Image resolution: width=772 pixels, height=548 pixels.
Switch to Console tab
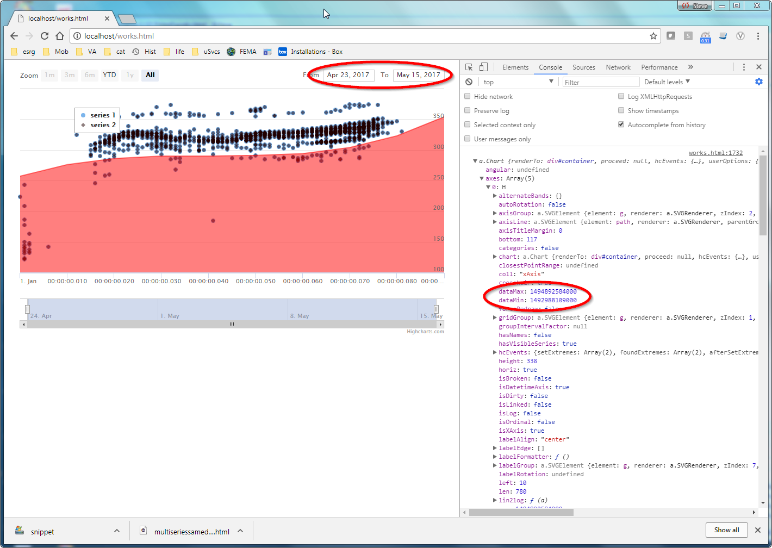[550, 67]
